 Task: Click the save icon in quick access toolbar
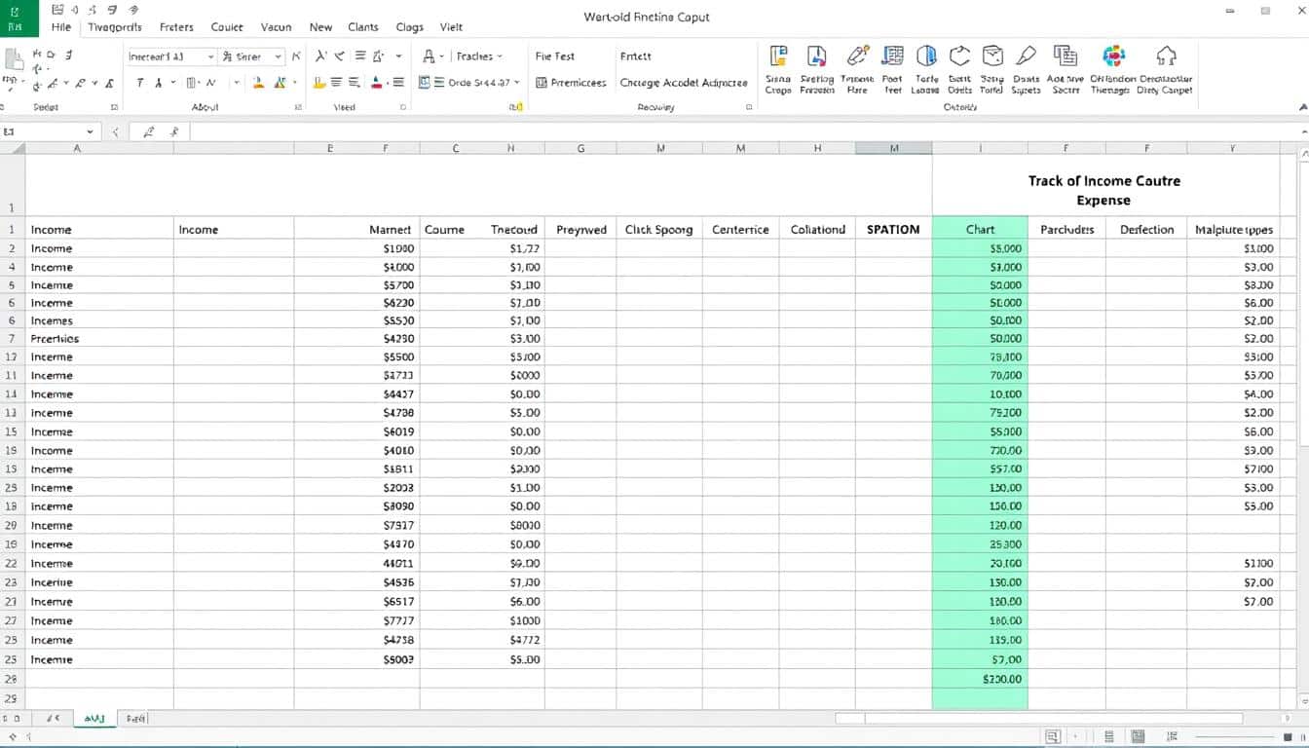pyautogui.click(x=58, y=8)
